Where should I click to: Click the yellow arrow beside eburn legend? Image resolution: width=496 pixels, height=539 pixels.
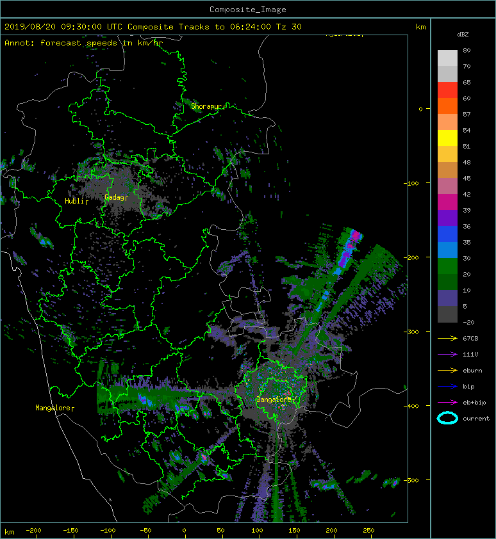(x=447, y=371)
